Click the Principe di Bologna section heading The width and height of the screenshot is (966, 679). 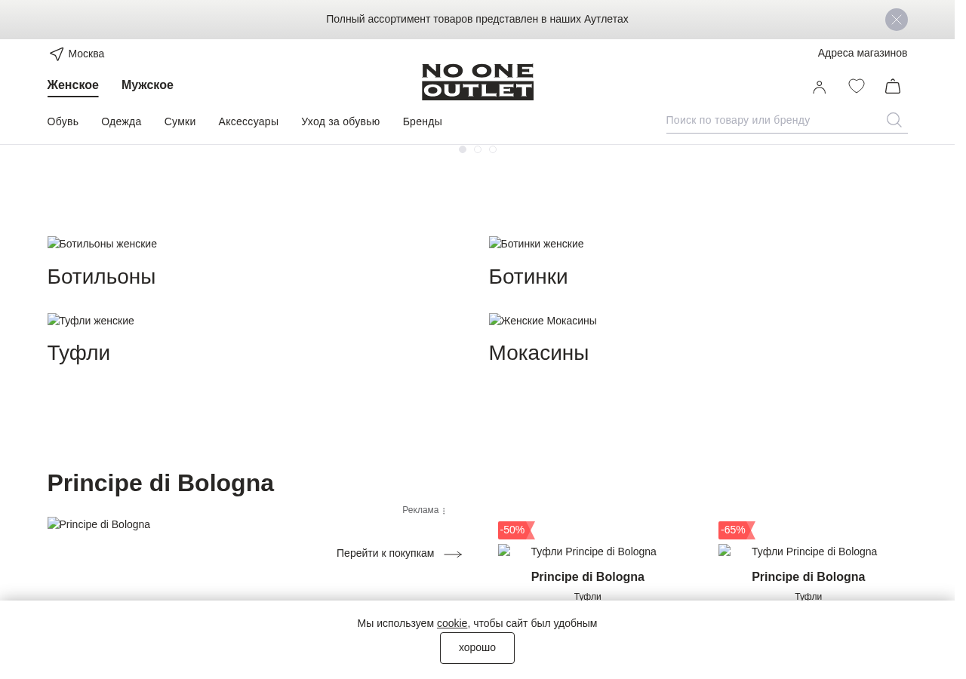click(x=161, y=483)
